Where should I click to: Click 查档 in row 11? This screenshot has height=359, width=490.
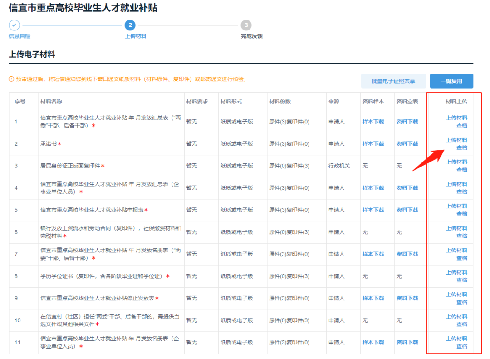click(462, 346)
